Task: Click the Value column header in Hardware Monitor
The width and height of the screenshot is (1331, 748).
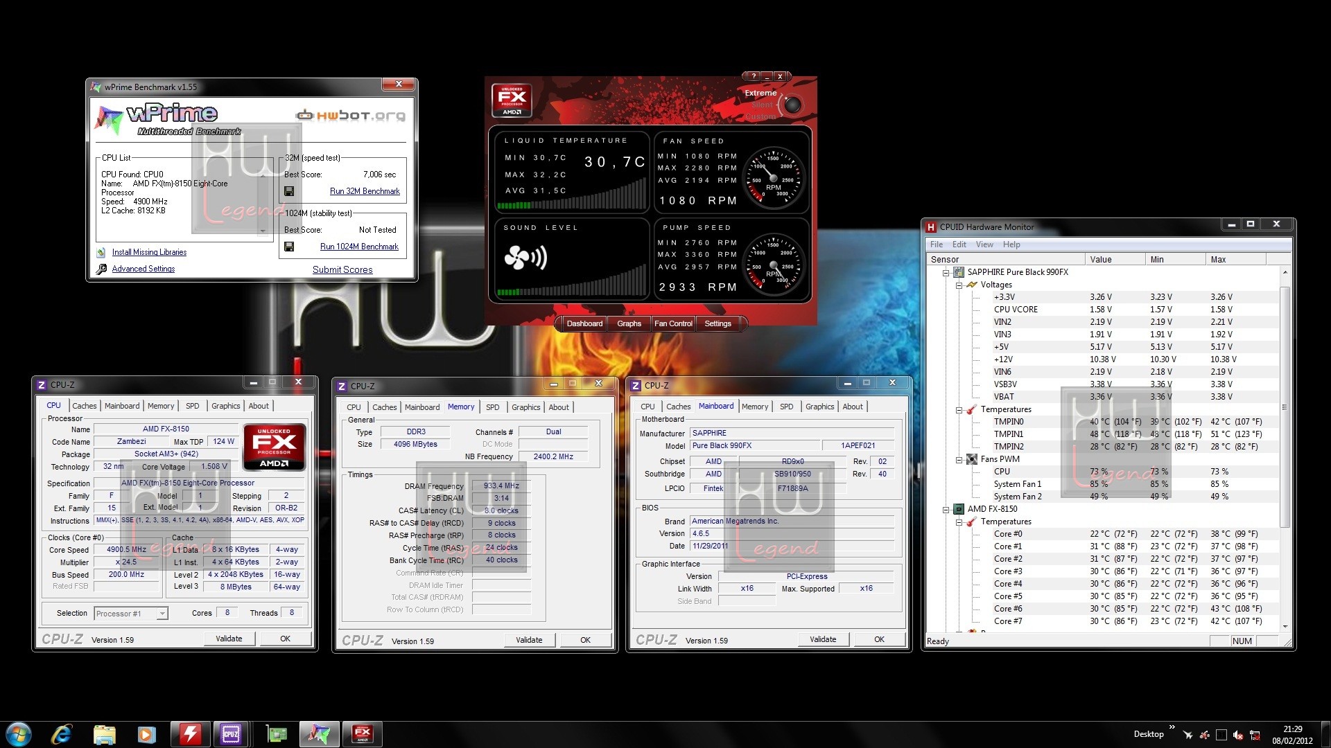Action: click(x=1115, y=260)
